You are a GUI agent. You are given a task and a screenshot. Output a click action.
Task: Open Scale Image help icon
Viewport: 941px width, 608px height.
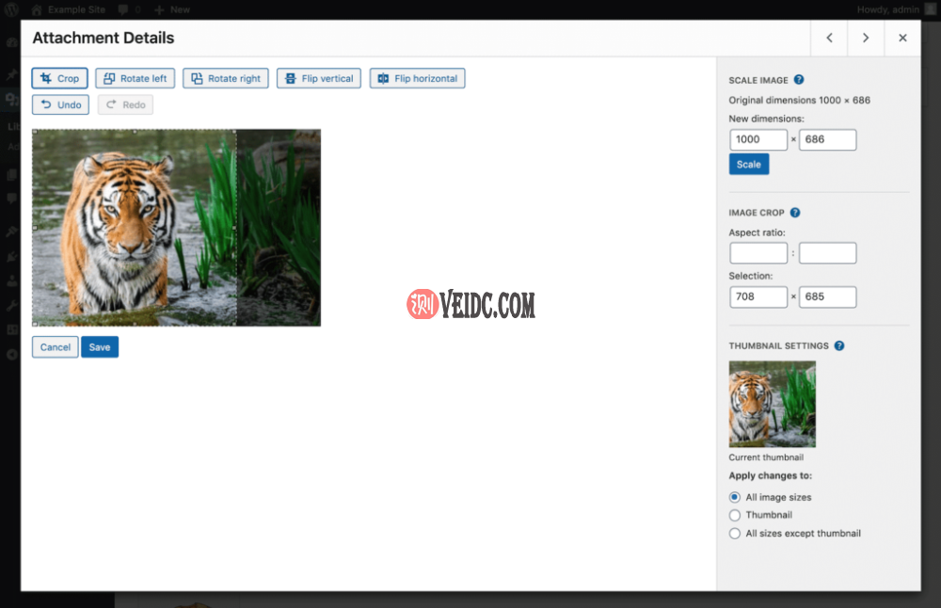click(x=799, y=80)
